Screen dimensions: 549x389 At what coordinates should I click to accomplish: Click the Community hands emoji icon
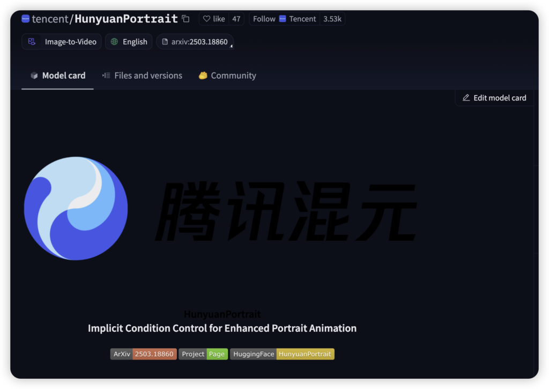(x=203, y=75)
